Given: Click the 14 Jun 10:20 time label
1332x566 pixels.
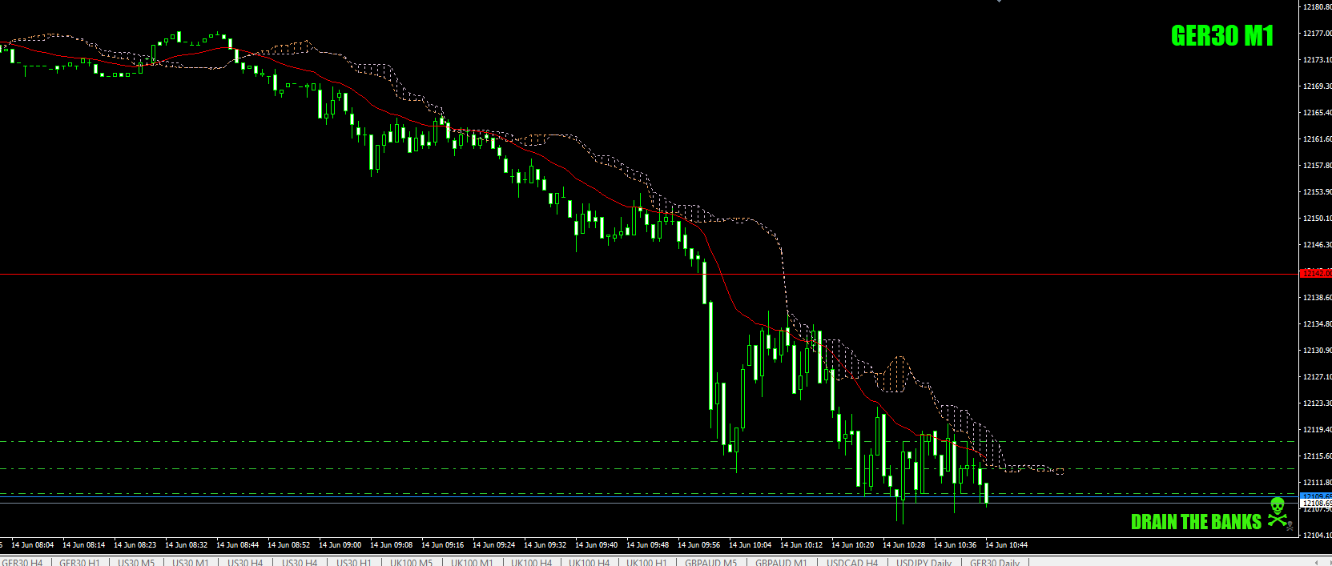Looking at the screenshot, I should 853,544.
